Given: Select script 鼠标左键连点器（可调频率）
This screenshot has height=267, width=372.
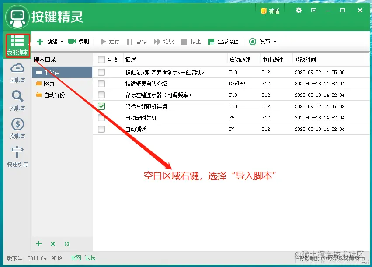Looking at the screenshot, I should point(158,95).
